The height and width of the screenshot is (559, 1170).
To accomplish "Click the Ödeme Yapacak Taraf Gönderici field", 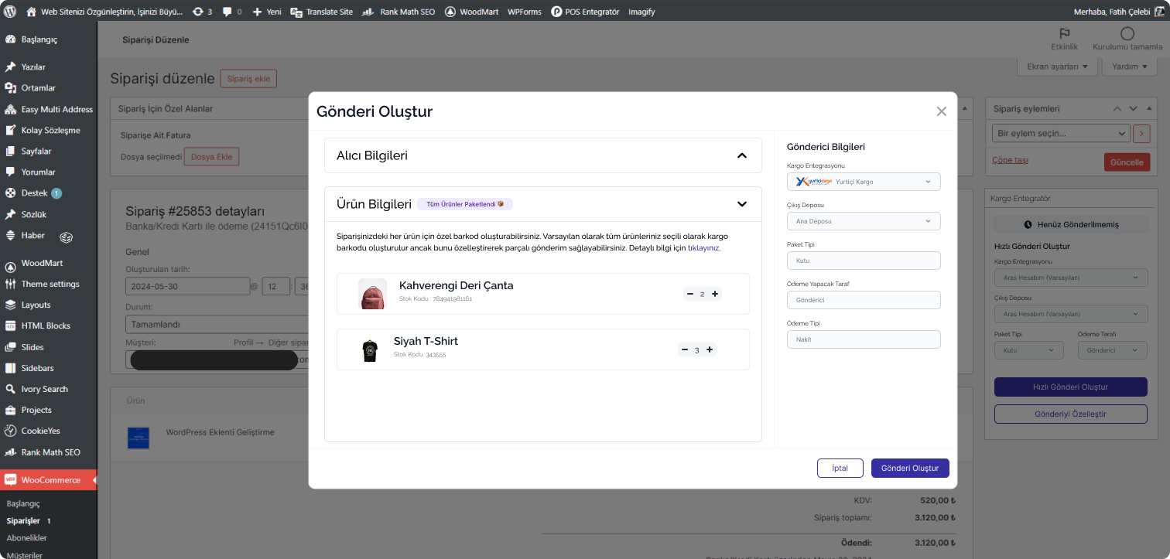I will pos(864,300).
